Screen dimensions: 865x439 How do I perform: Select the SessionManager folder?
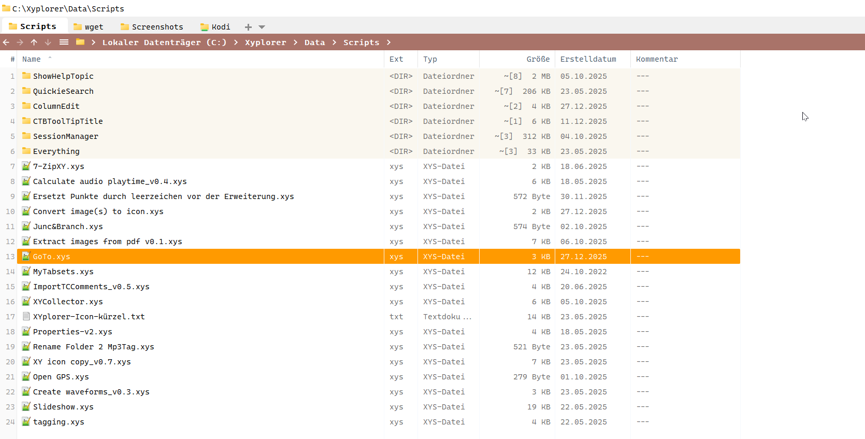pos(65,136)
